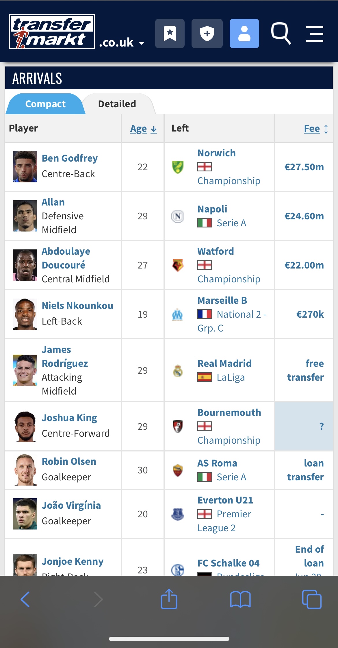Screen dimensions: 338x648
Task: Open the hamburger menu
Action: (x=315, y=34)
